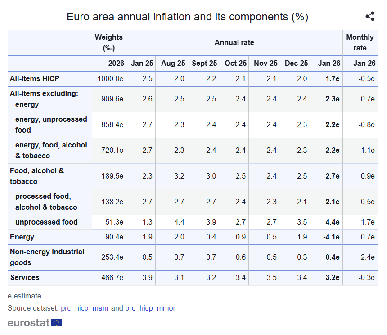Click the Non-energy industrial goods label

pos(47,257)
